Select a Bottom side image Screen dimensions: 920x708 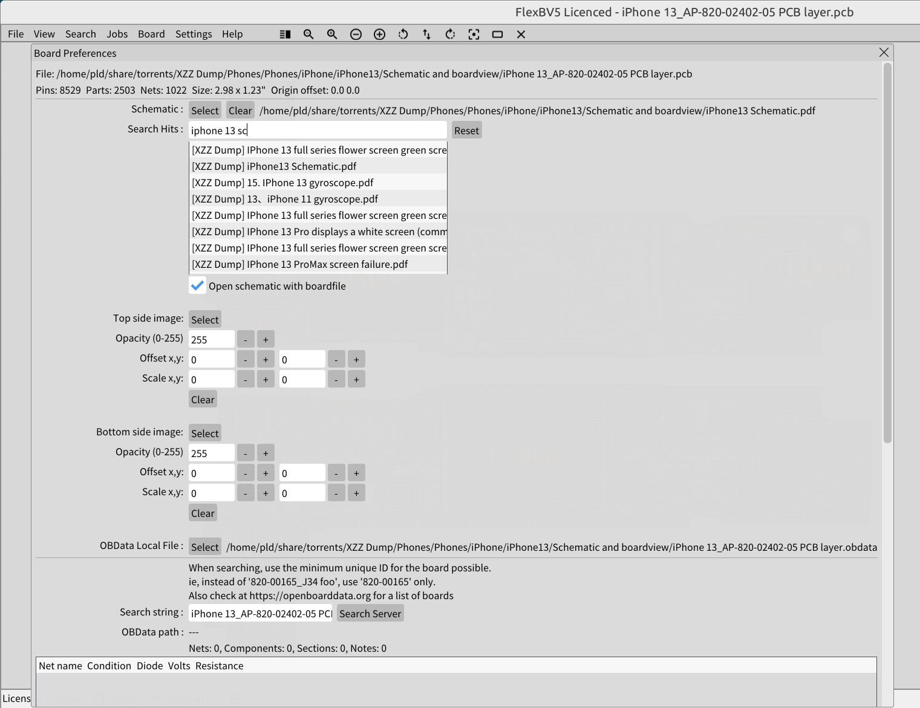205,433
